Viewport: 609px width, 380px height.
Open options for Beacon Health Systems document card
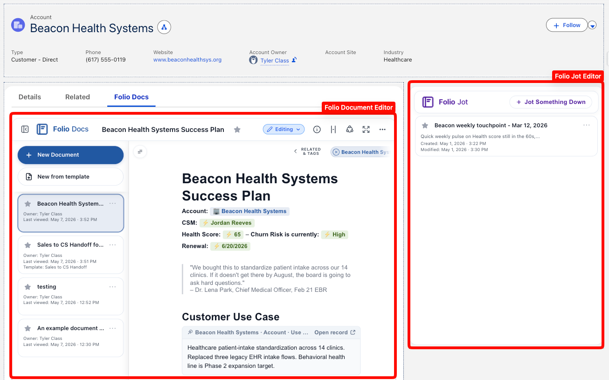coord(113,204)
